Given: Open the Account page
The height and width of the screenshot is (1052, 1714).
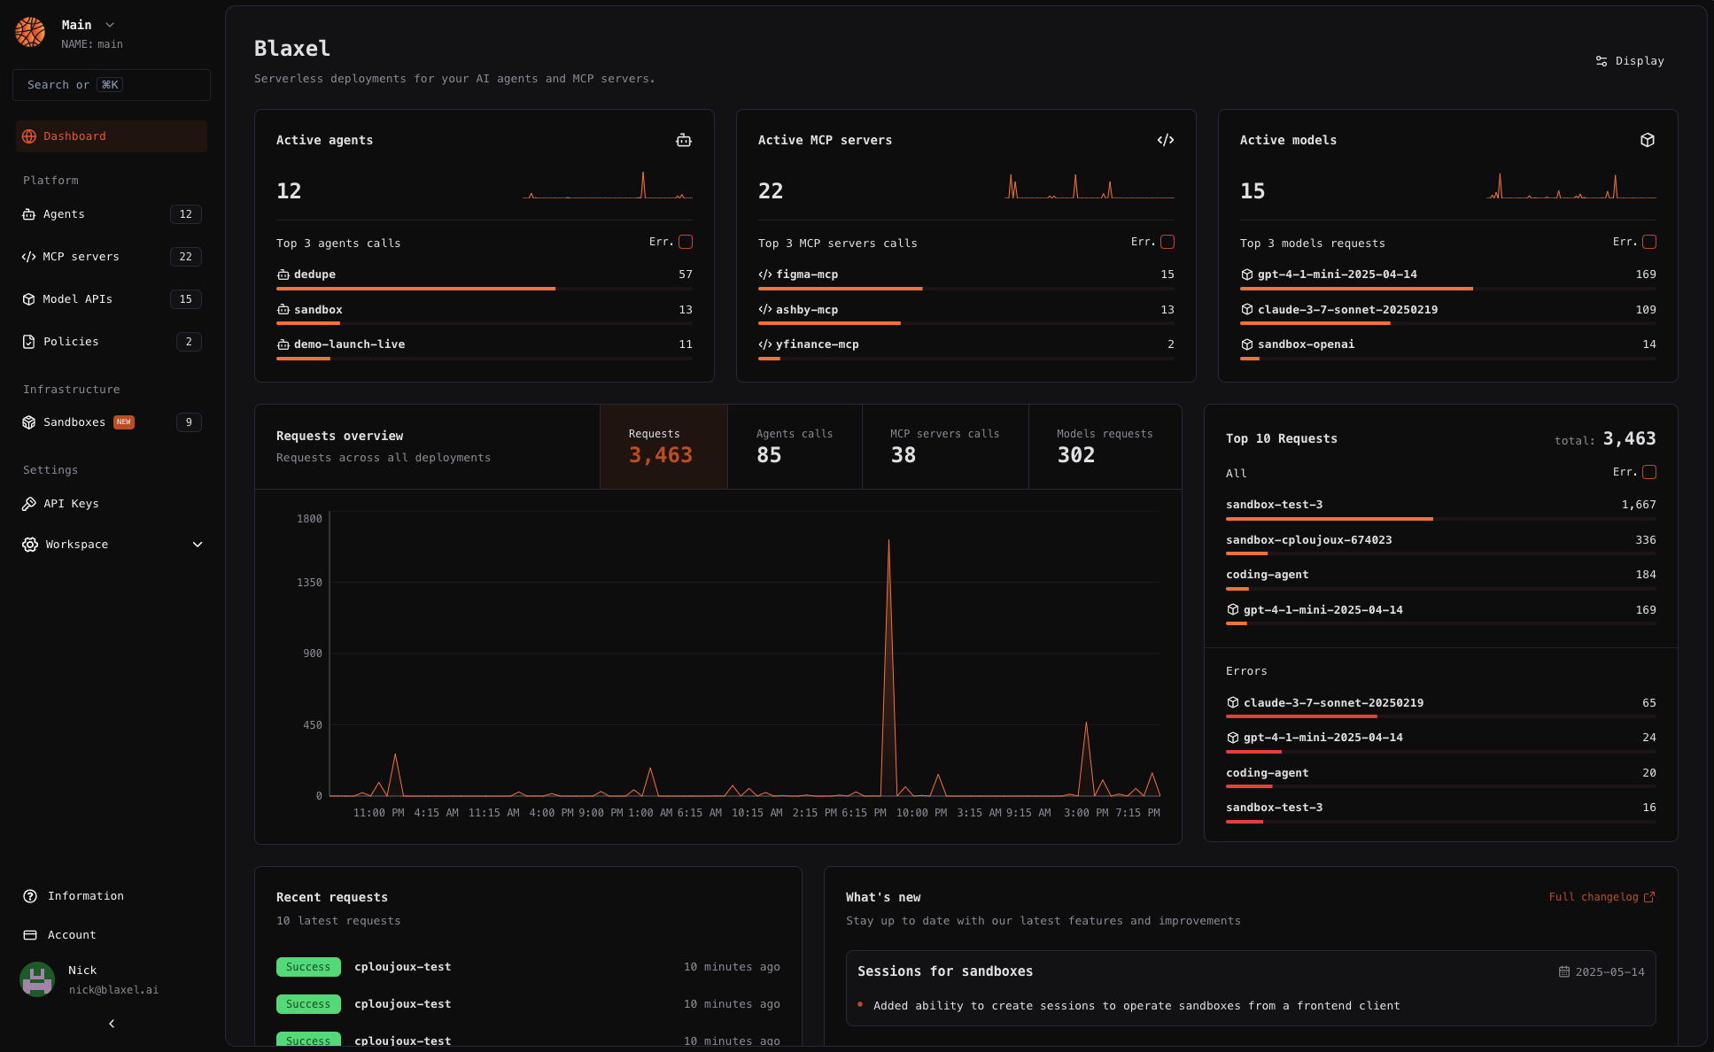Looking at the screenshot, I should click(112, 935).
